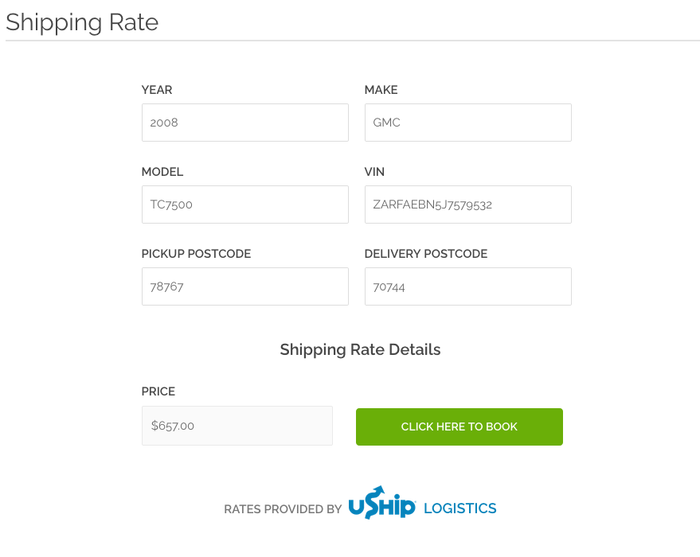Click the MODEL field label
Screen dimensions: 700x557
point(162,172)
